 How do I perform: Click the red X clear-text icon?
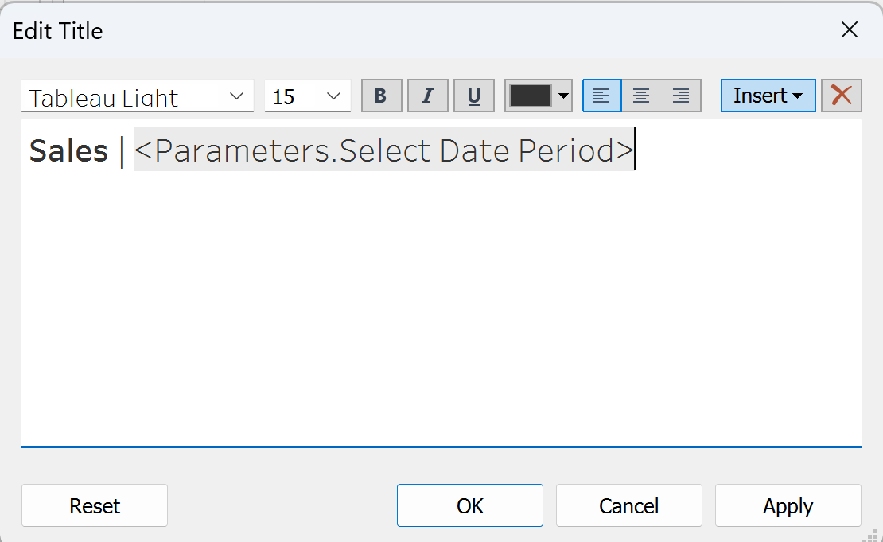(841, 96)
